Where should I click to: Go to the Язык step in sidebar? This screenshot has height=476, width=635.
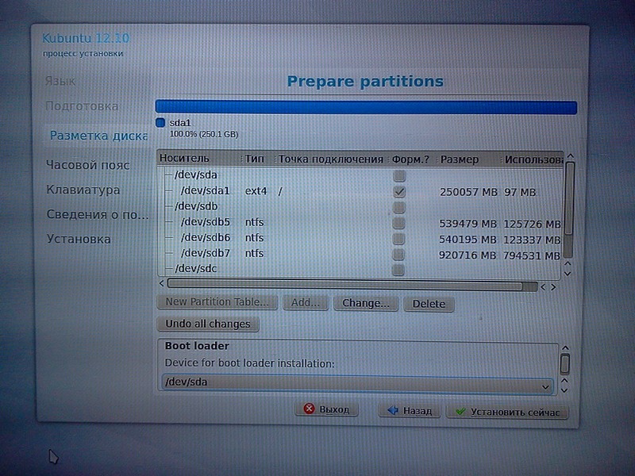pyautogui.click(x=60, y=82)
